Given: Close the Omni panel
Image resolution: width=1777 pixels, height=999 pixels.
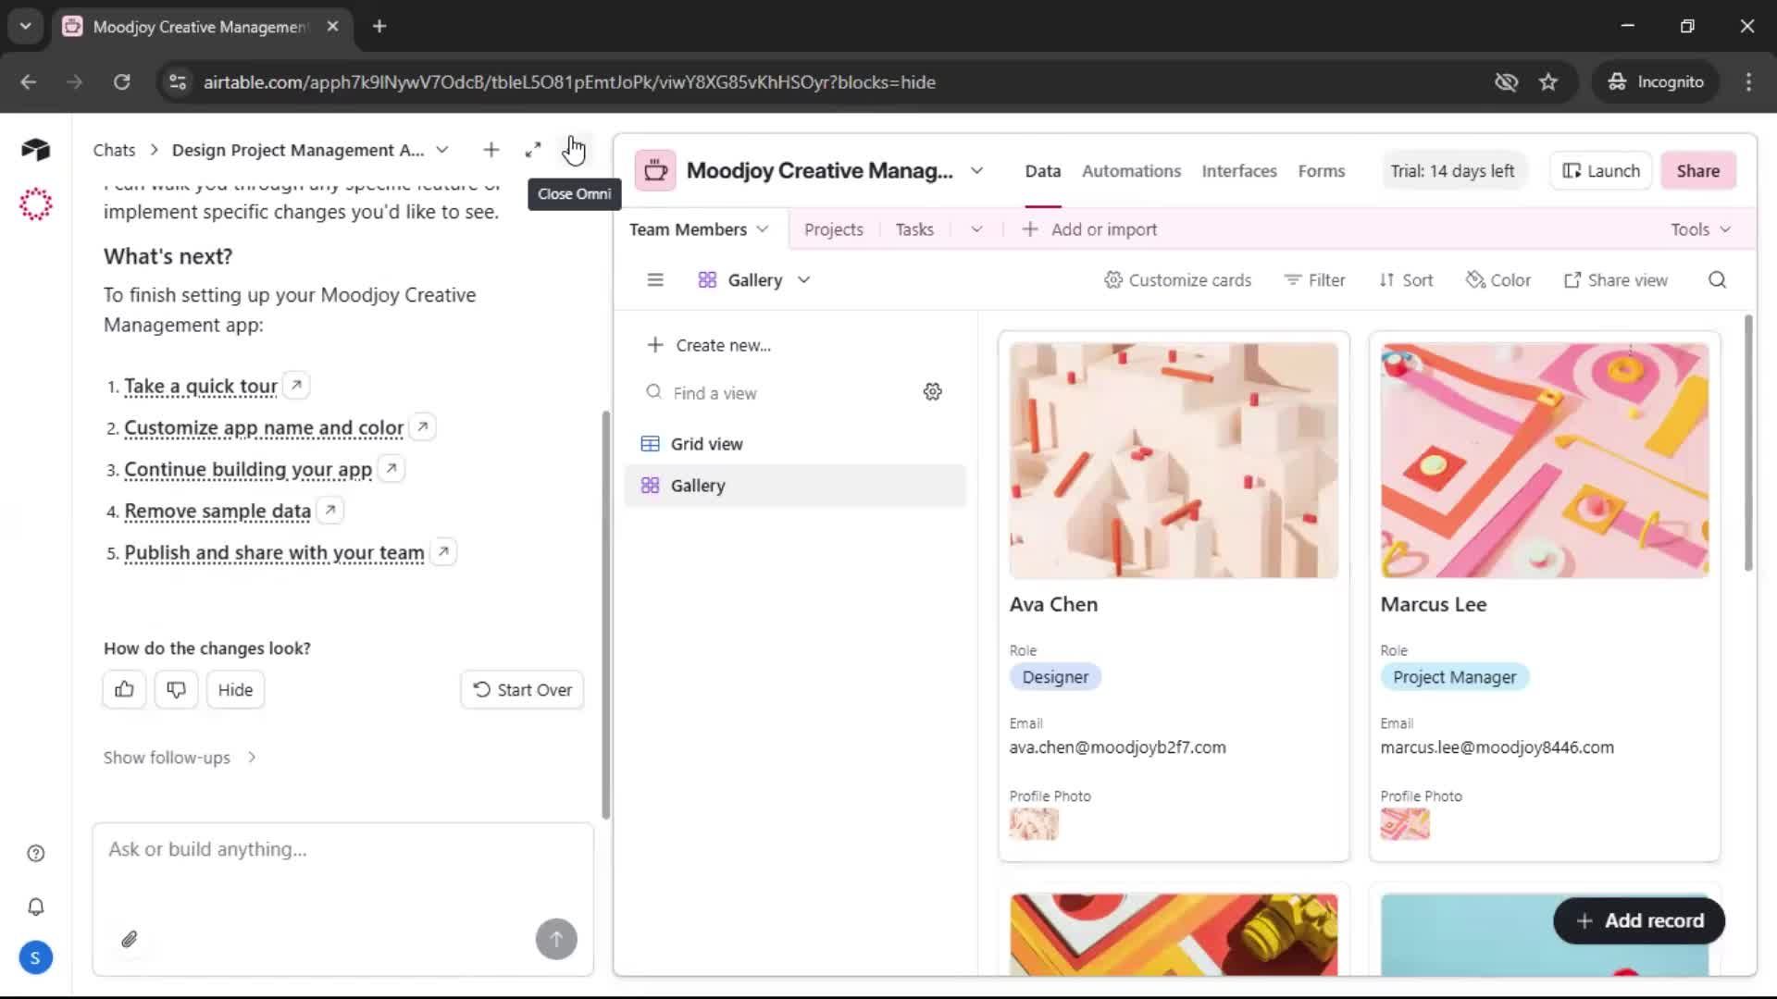Looking at the screenshot, I should point(575,150).
